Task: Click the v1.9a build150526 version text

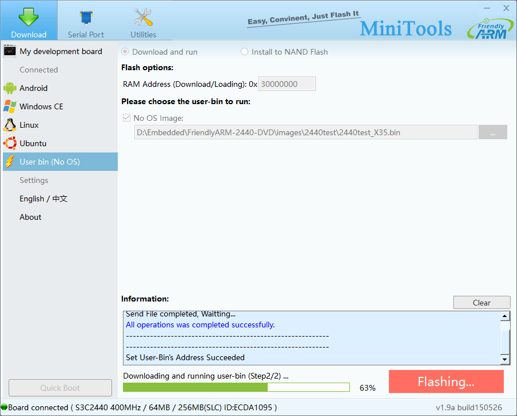Action: click(469, 407)
